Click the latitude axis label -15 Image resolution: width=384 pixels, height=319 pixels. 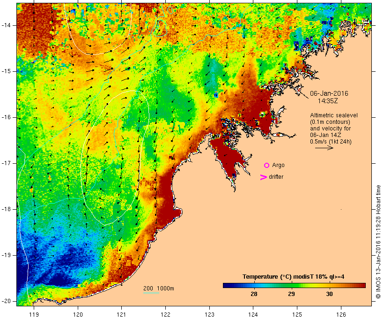[6, 71]
